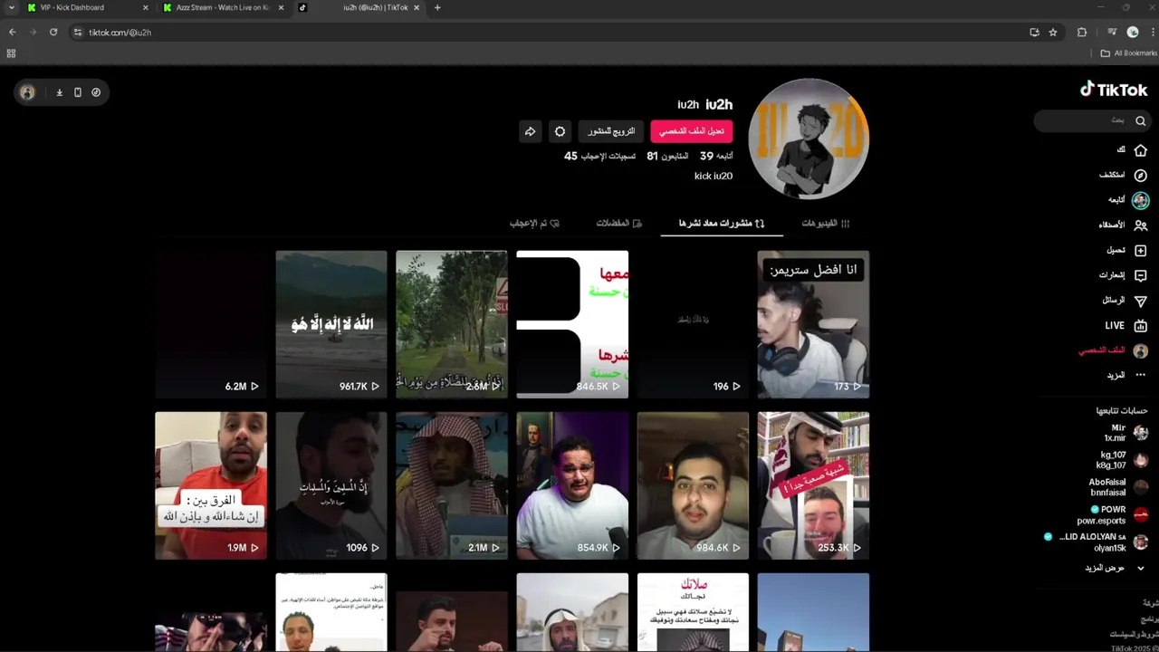Switch to the Favorites (المفضلات) tab

pyautogui.click(x=618, y=223)
